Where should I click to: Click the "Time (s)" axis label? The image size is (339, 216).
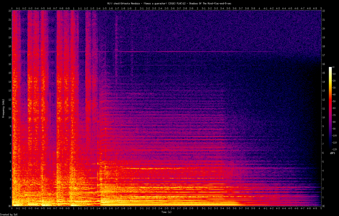[166, 212]
